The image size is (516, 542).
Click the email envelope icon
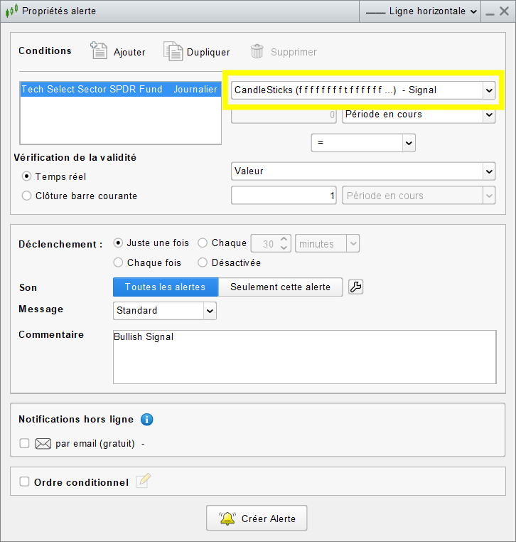pyautogui.click(x=43, y=443)
